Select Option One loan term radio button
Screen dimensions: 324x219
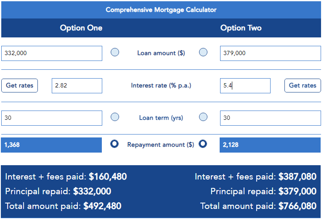[x=115, y=117]
